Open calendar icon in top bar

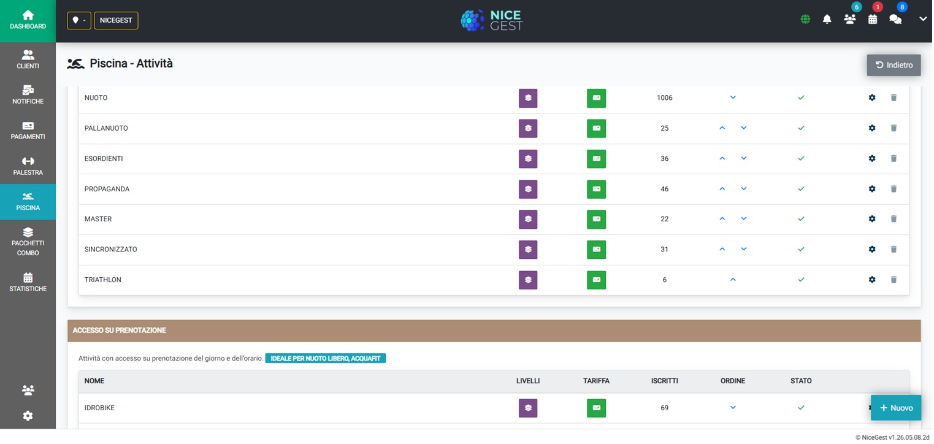872,20
